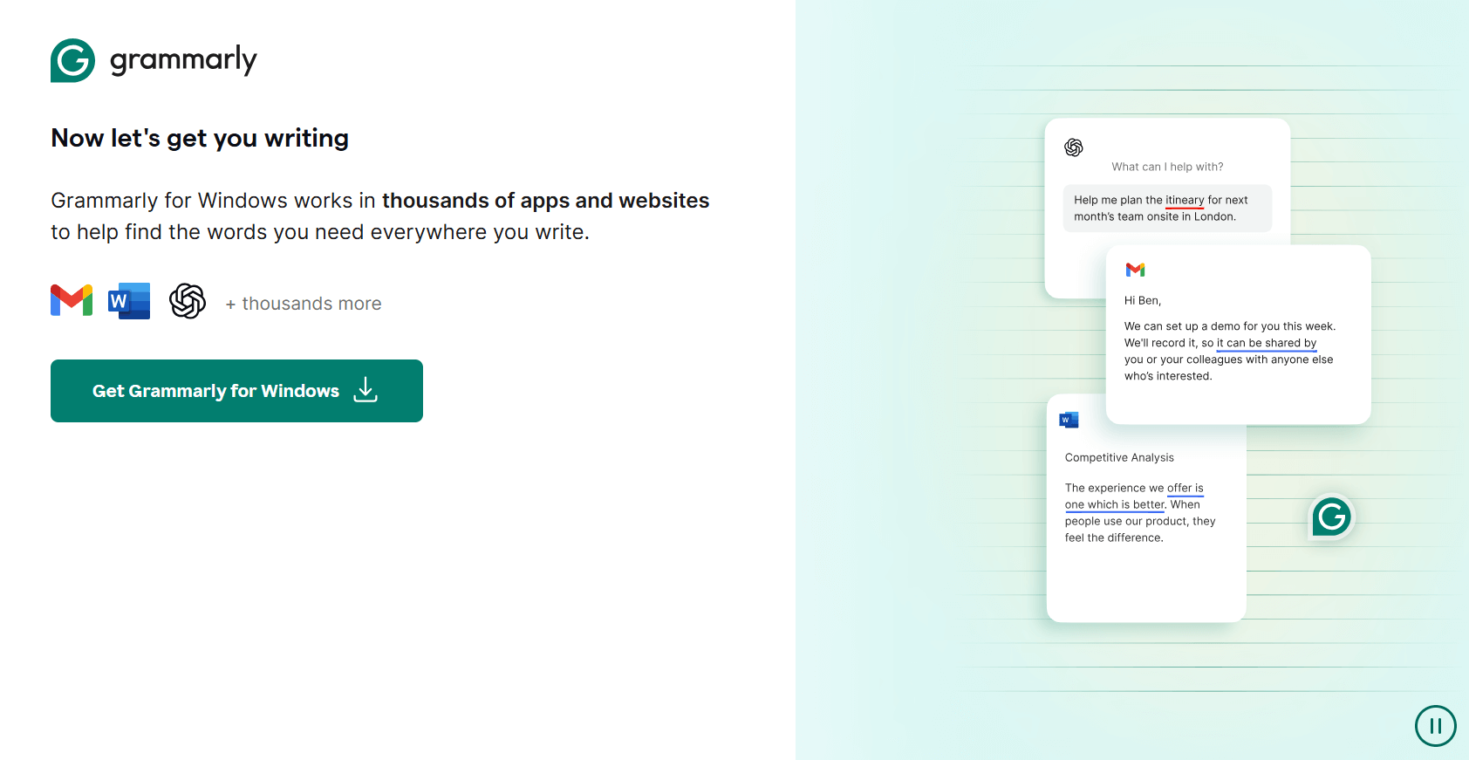Image resolution: width=1469 pixels, height=760 pixels.
Task: Click the floating Grammarly badge in the illustration
Action: click(1332, 517)
